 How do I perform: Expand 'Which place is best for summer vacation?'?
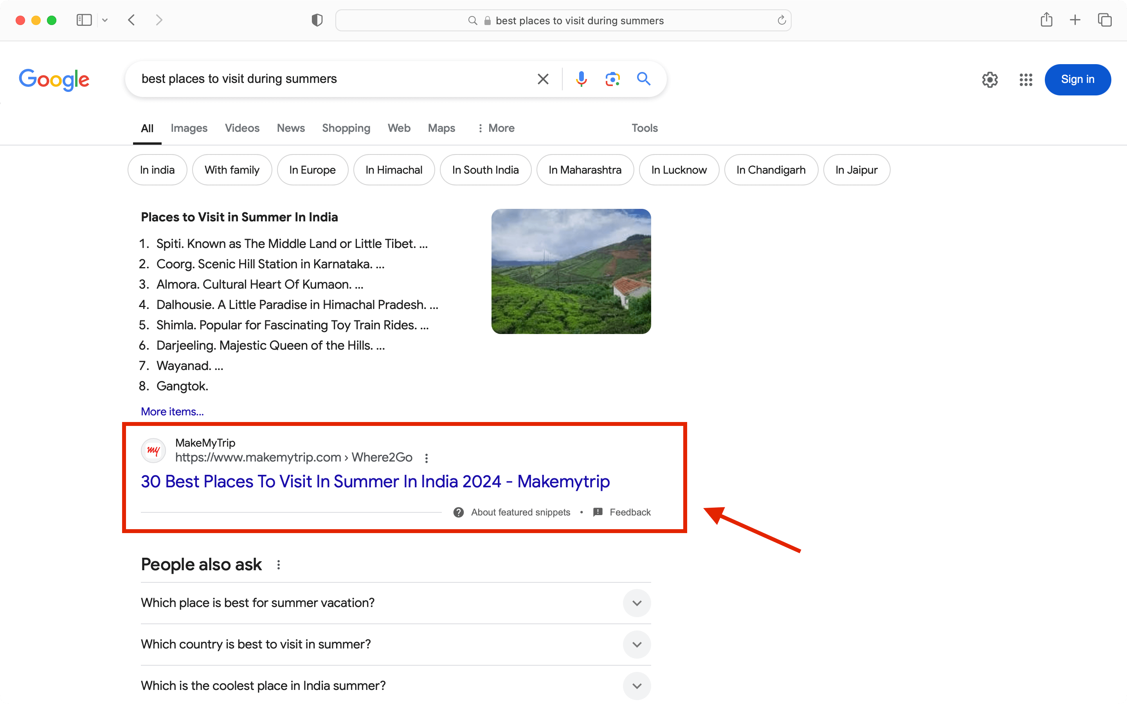(637, 602)
